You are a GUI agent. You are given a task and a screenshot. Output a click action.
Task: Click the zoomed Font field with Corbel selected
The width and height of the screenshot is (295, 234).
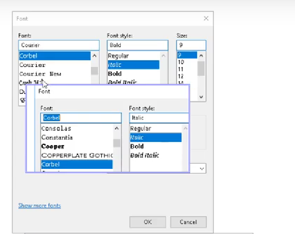(81, 118)
